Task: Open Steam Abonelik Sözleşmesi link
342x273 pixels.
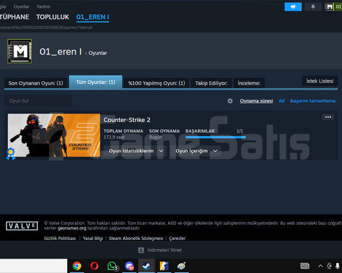Action: pos(136,238)
